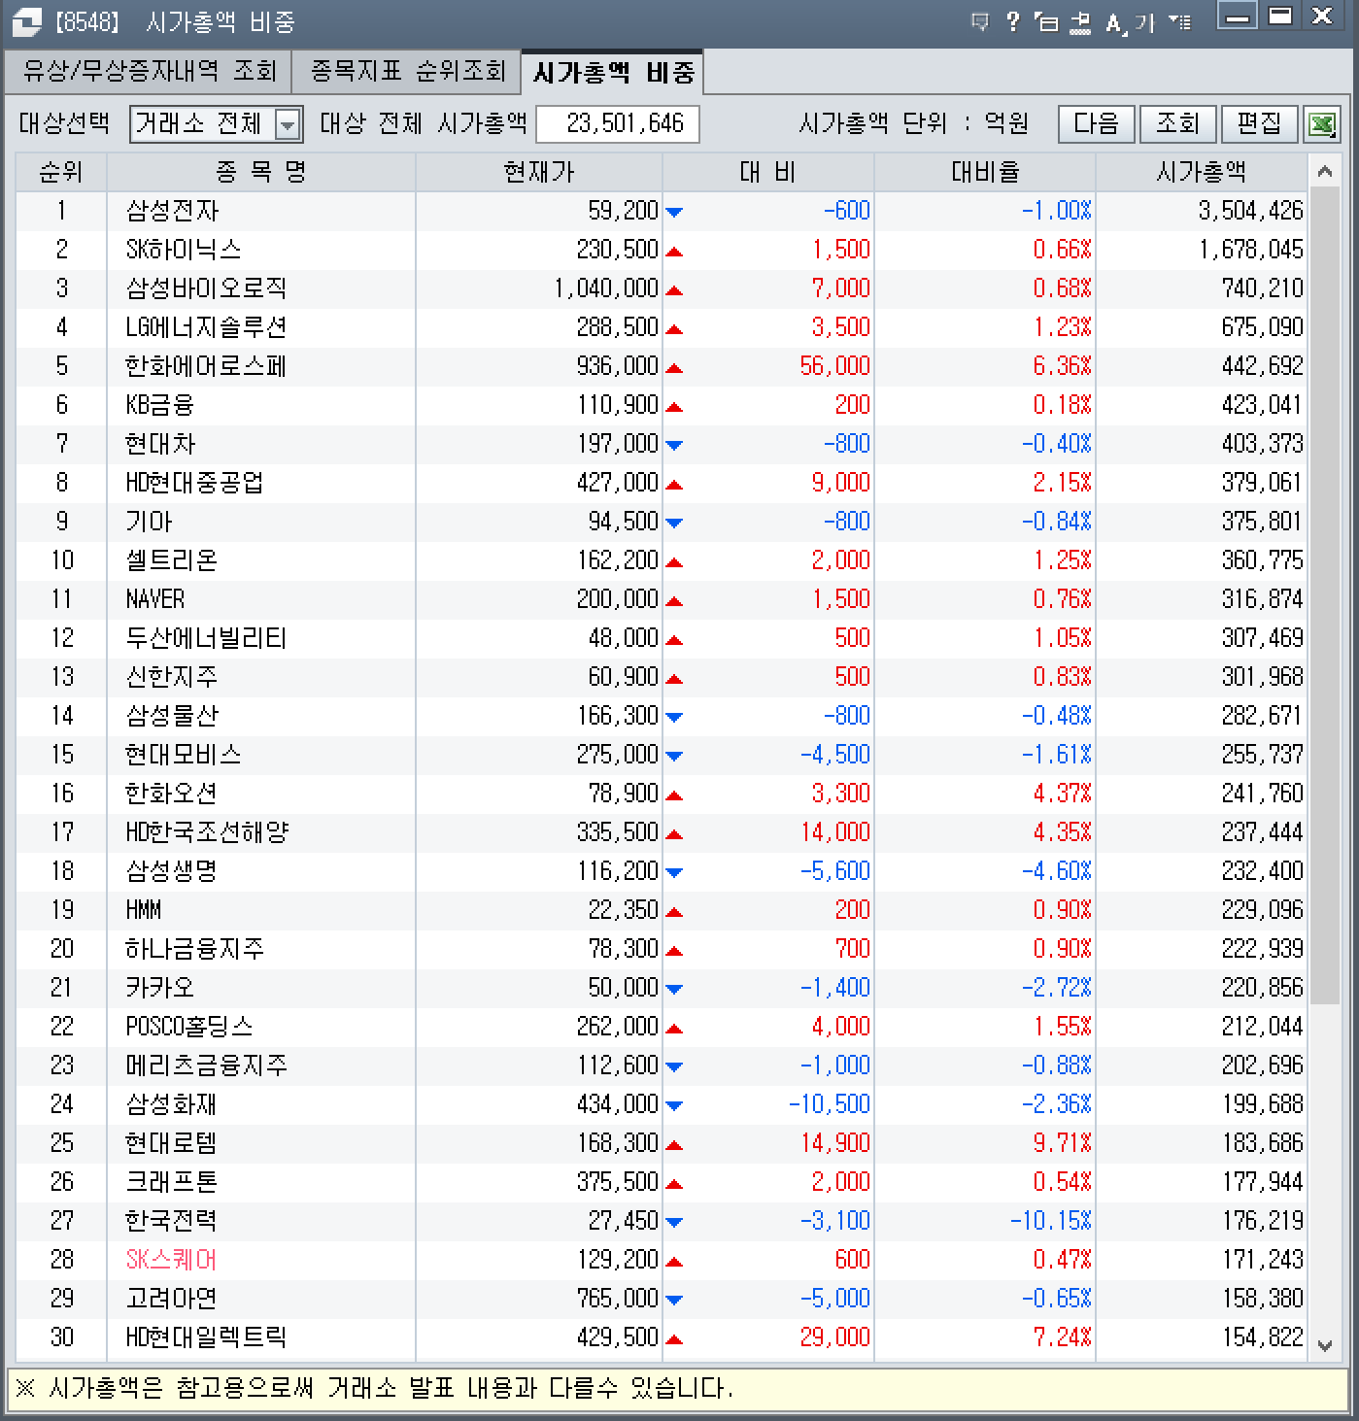Click the 시가총액 column header
This screenshot has height=1421, width=1359.
coord(1202,172)
